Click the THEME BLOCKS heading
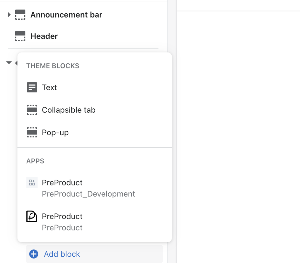300x263 pixels. [x=53, y=66]
